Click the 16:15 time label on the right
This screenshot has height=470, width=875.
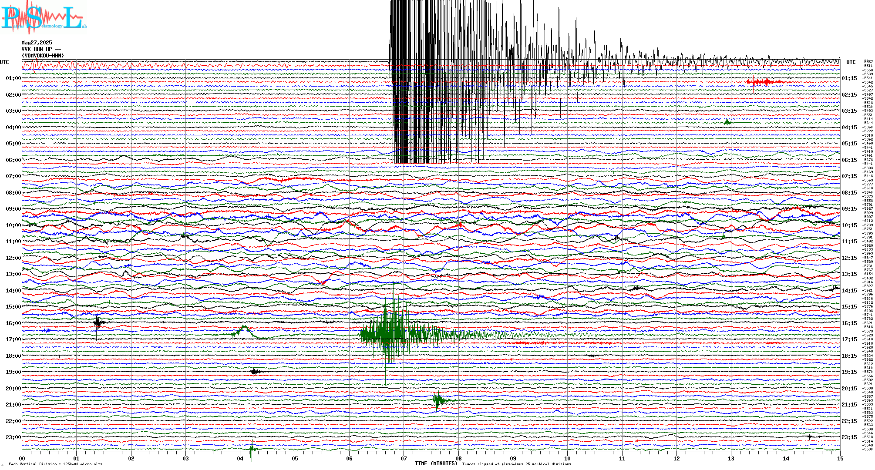tap(849, 323)
